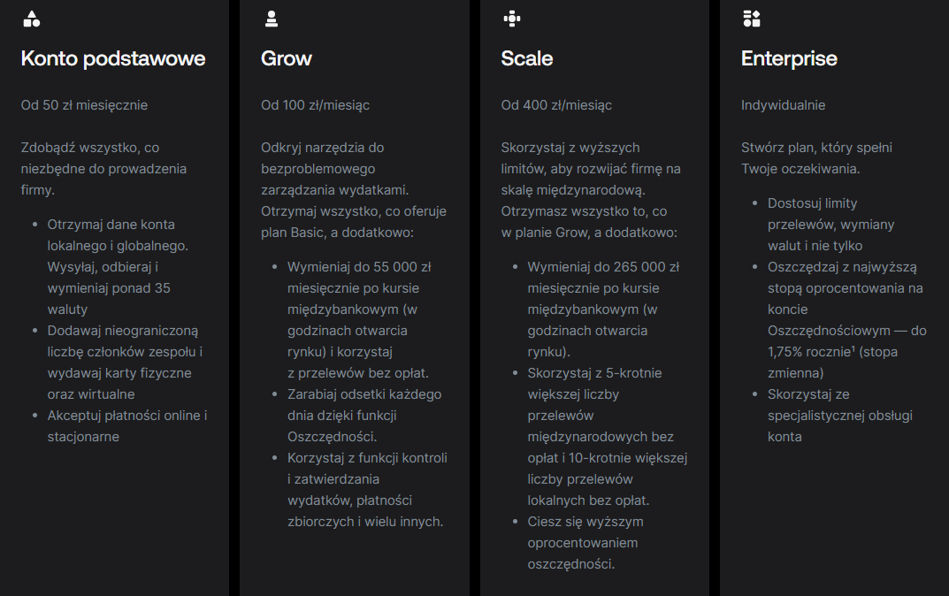The height and width of the screenshot is (596, 949).
Task: Click the Od 100 zł/miesiąc price text
Action: (x=316, y=105)
